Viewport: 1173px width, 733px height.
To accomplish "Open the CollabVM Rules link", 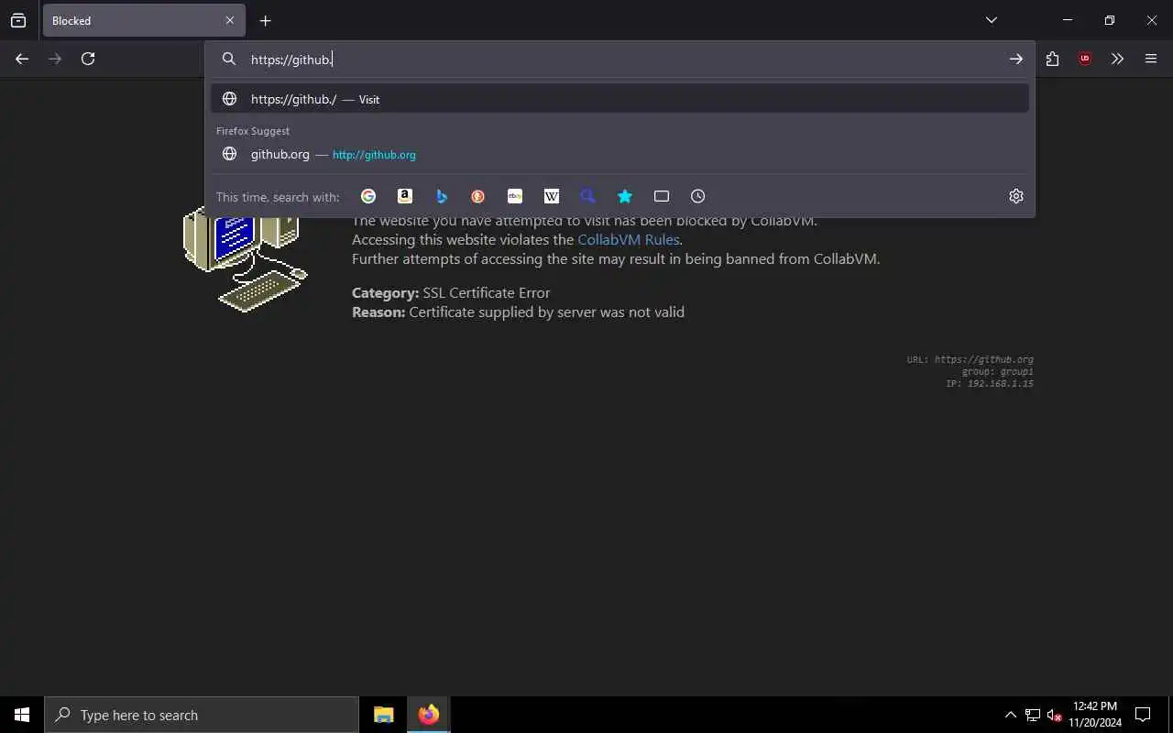I will pos(629,239).
